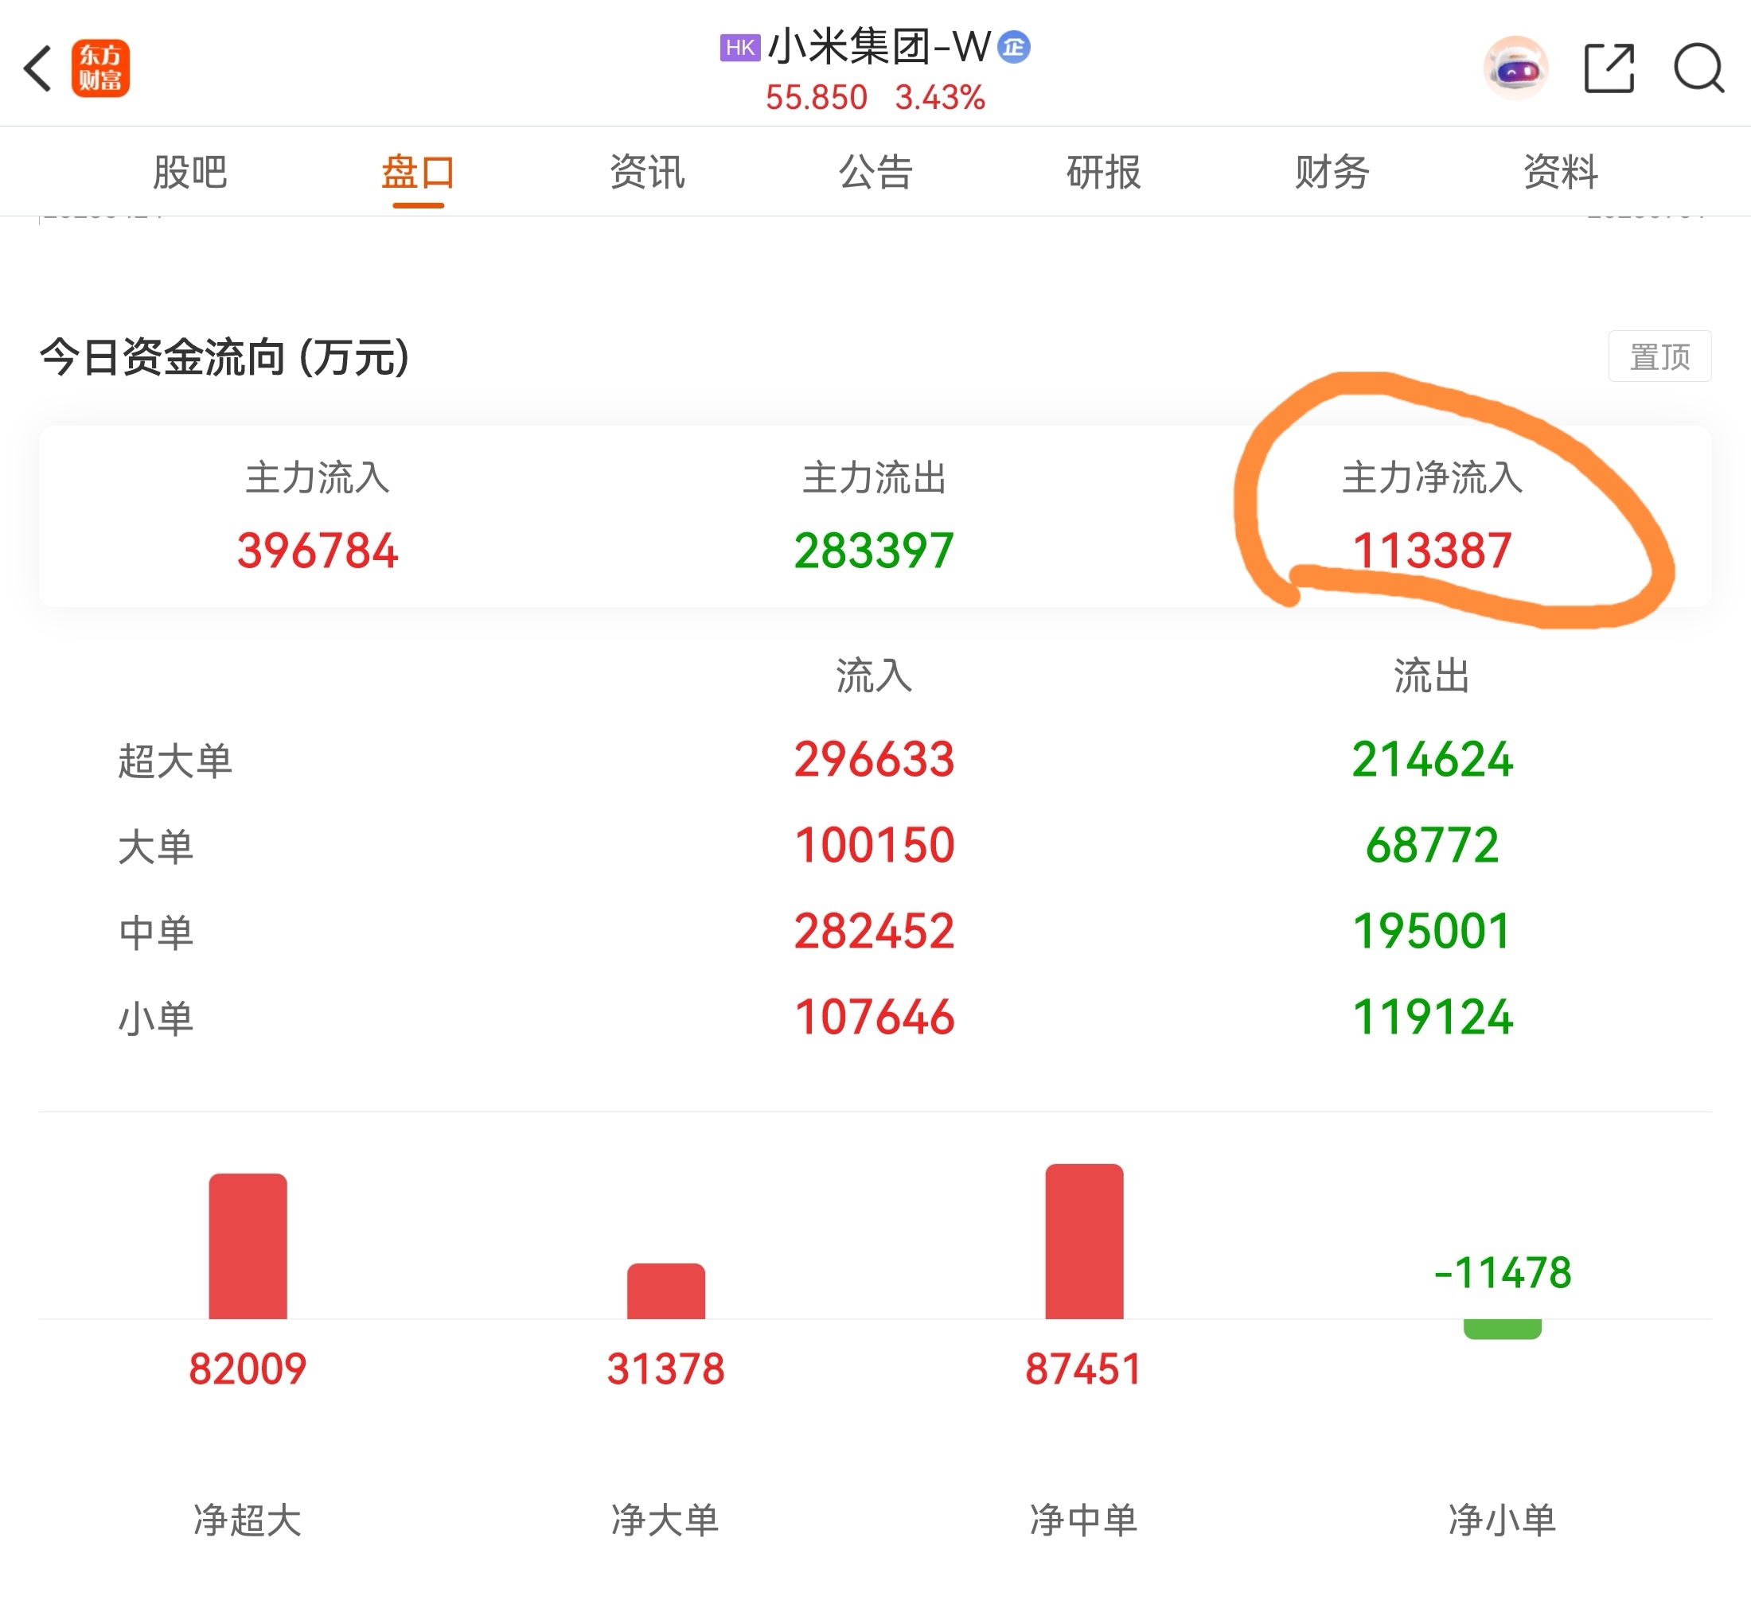Viewport: 1751px width, 1604px height.
Task: Tap the green 净小单 chart bar
Action: [1503, 1330]
